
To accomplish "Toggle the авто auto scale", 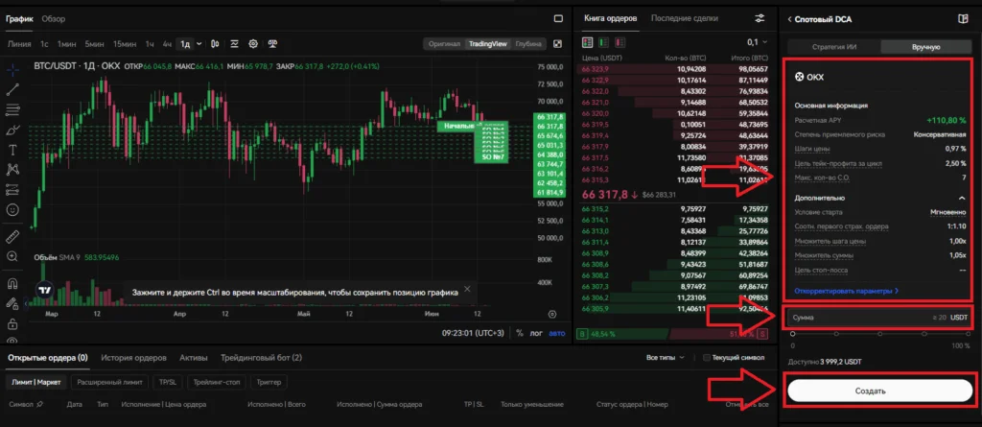I will point(557,334).
